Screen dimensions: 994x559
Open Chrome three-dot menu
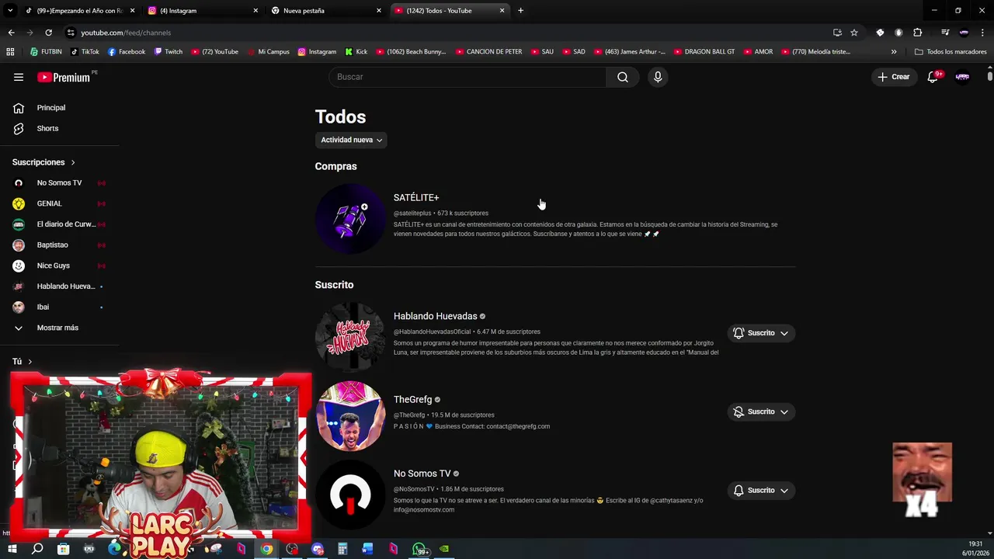pyautogui.click(x=983, y=33)
